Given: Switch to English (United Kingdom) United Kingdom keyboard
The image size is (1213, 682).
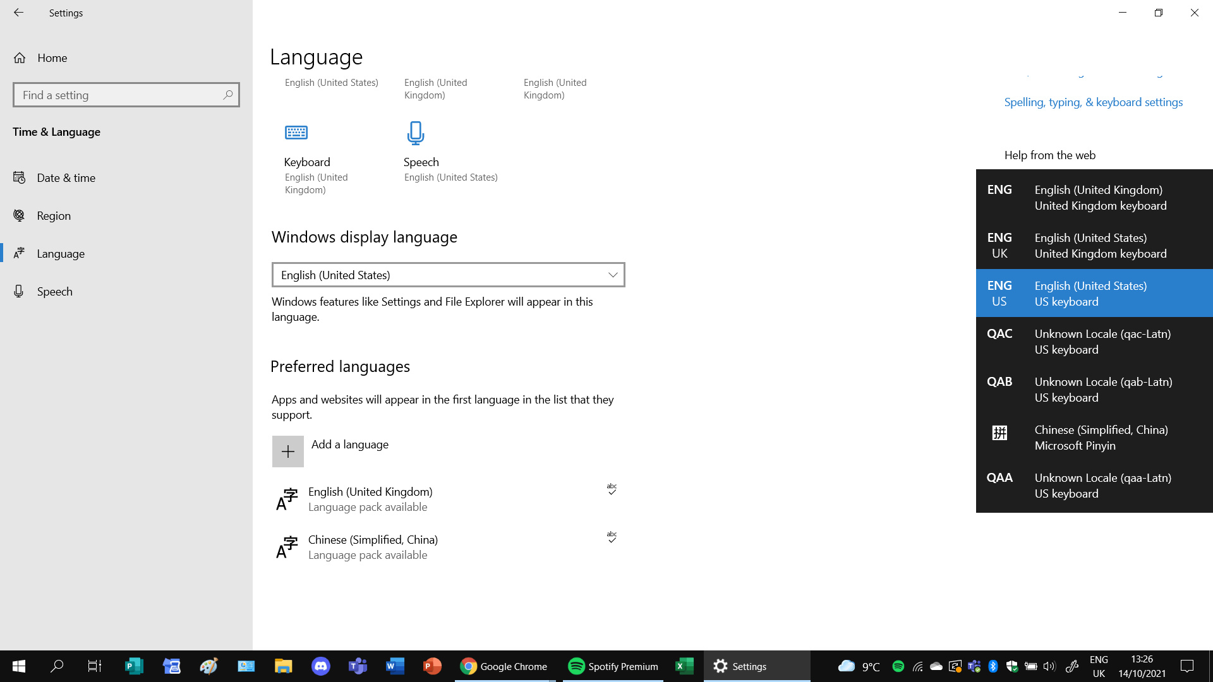Looking at the screenshot, I should pyautogui.click(x=1094, y=198).
